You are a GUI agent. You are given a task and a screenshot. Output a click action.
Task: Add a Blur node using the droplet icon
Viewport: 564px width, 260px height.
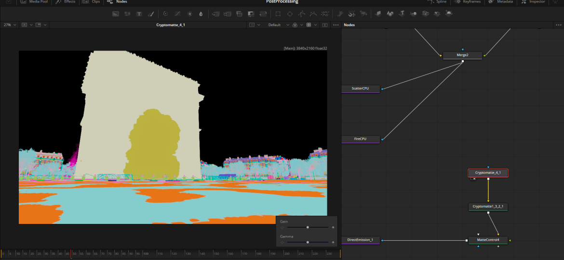201,13
